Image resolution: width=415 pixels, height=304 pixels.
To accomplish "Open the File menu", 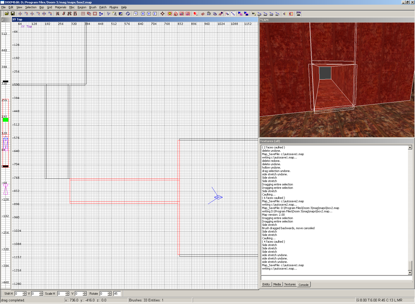I will (3, 7).
